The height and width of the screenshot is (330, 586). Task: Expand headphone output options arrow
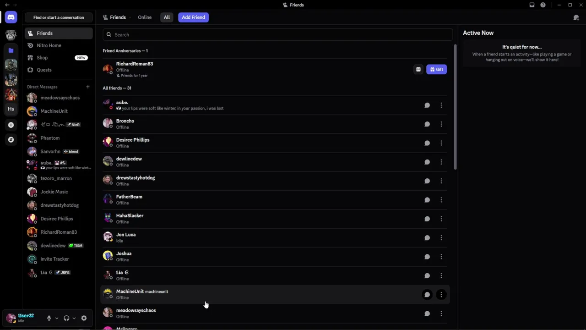pyautogui.click(x=74, y=318)
